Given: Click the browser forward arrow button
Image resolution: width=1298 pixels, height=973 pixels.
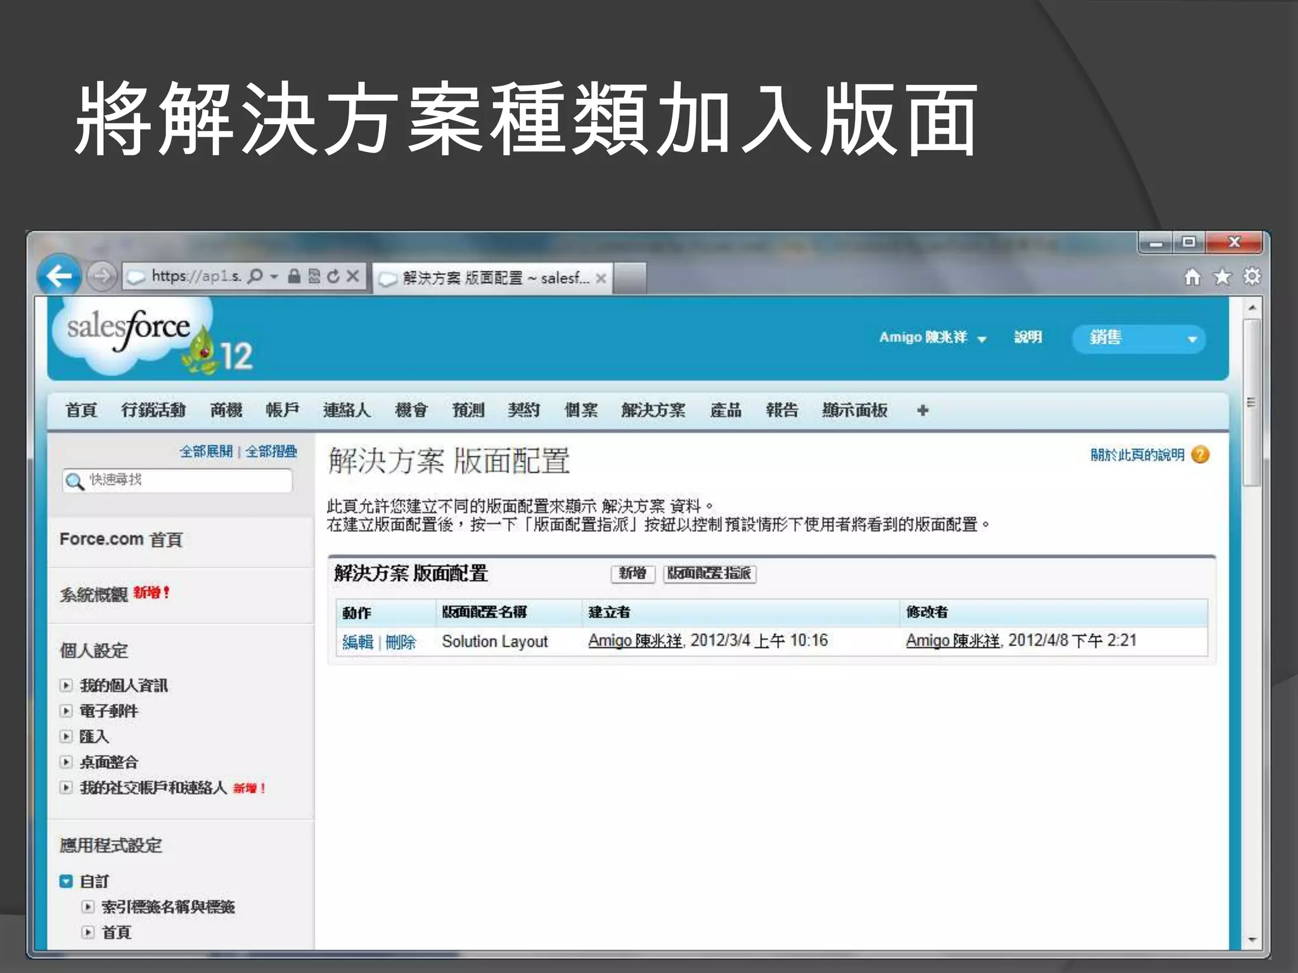Looking at the screenshot, I should point(101,276).
